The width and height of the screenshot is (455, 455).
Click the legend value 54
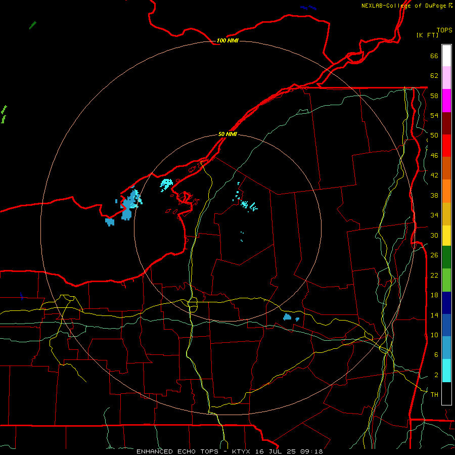[x=434, y=115]
